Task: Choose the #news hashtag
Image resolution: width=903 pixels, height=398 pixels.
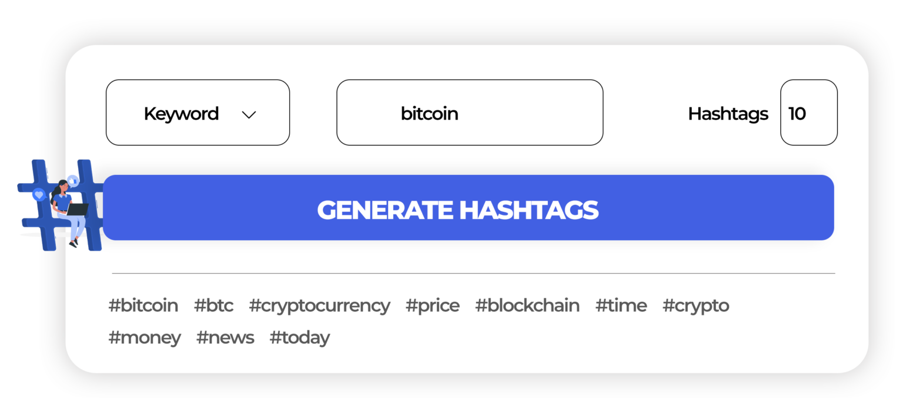Action: coord(225,338)
